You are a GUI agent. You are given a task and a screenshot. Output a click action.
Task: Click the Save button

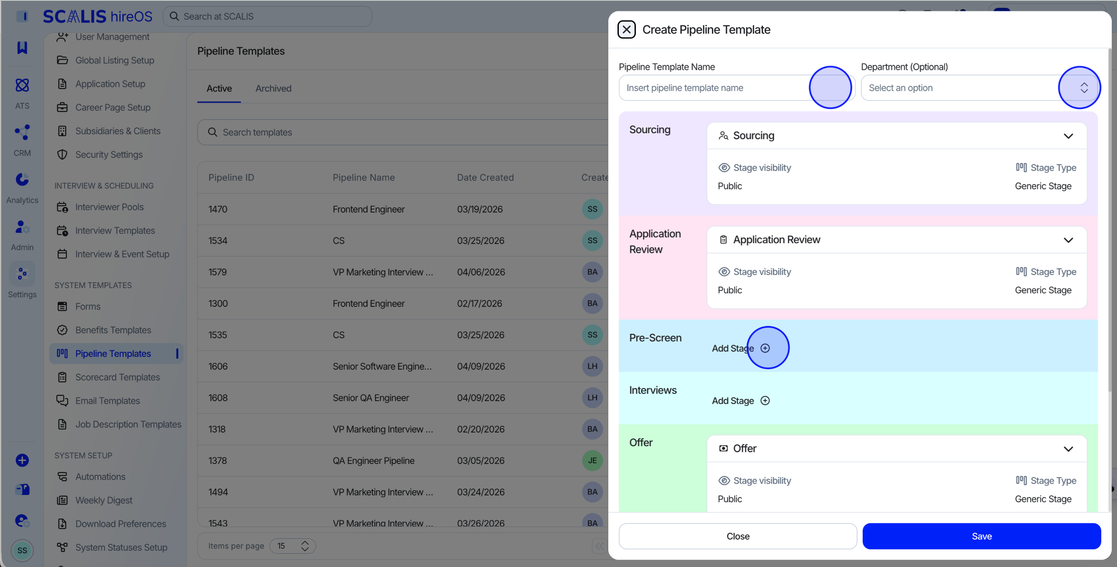982,536
